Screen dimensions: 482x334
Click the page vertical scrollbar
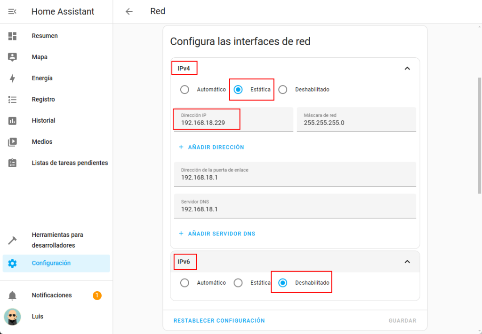(x=479, y=135)
